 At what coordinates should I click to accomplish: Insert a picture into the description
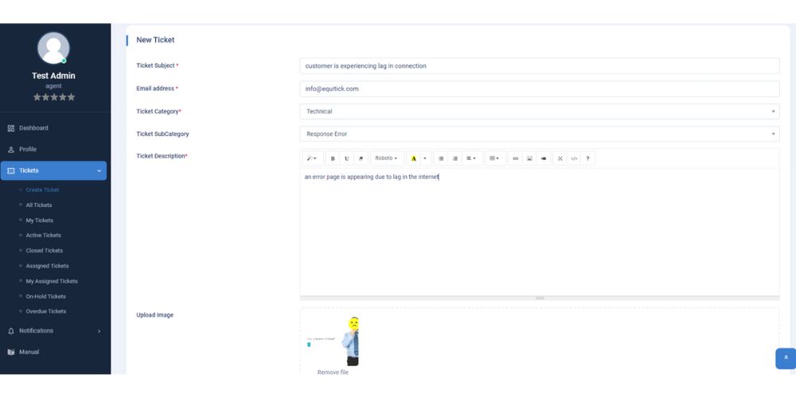click(529, 158)
